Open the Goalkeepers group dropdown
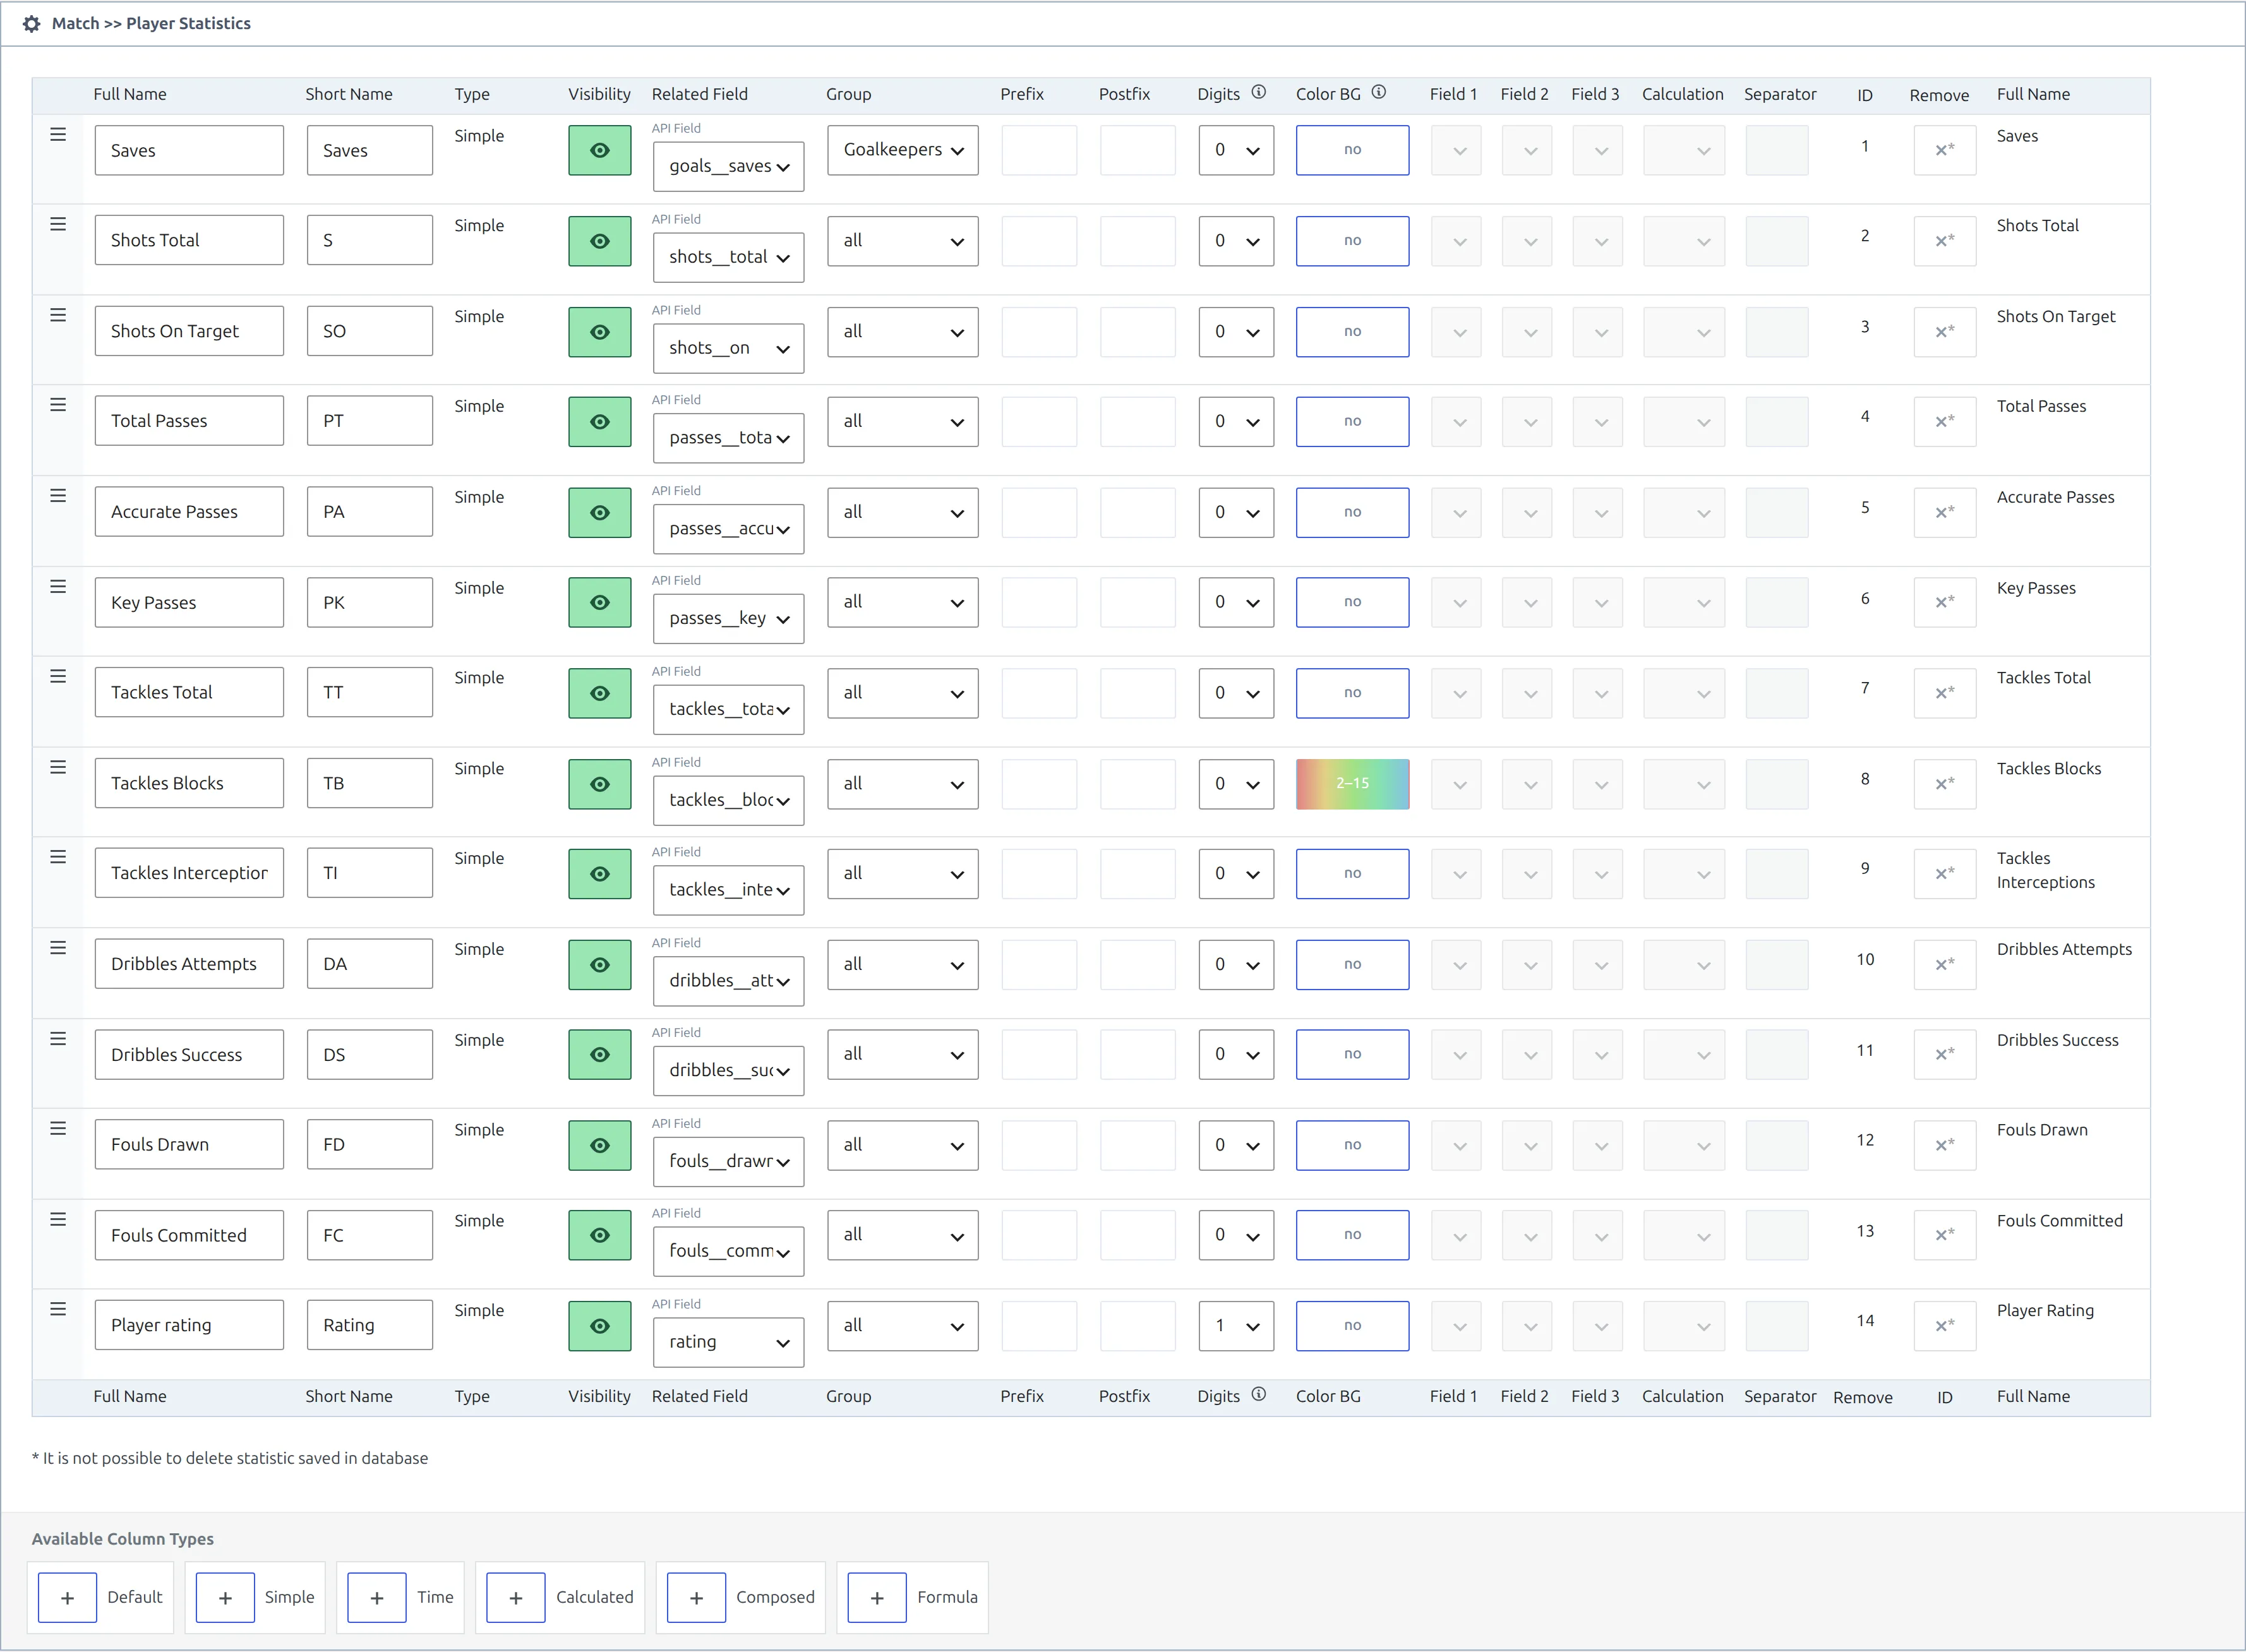2246x1652 pixels. [903, 150]
